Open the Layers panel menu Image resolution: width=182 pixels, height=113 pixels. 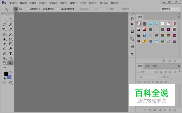click(x=179, y=66)
